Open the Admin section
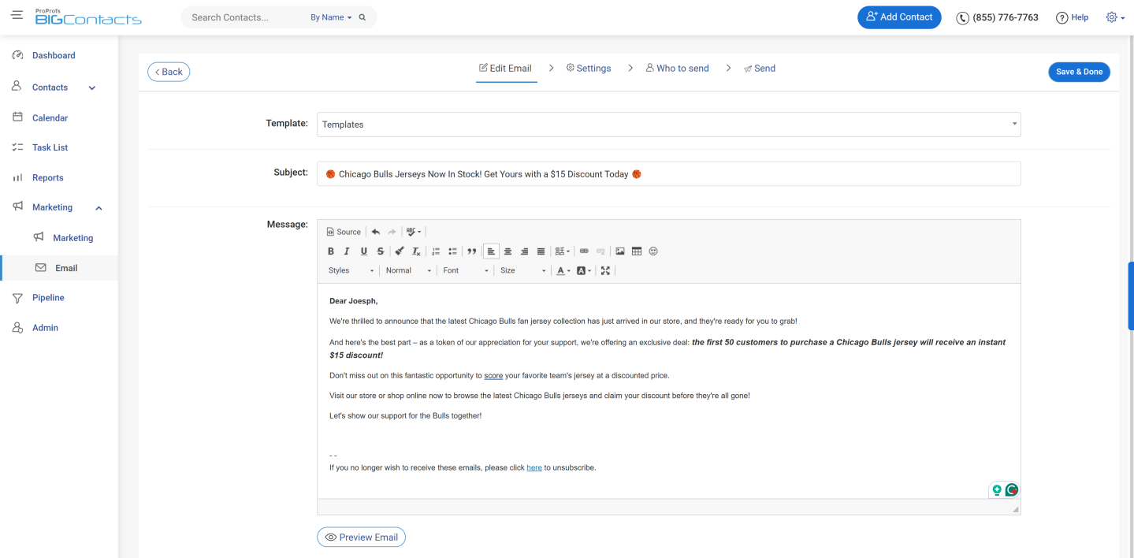Viewport: 1134px width, 558px height. (x=45, y=328)
